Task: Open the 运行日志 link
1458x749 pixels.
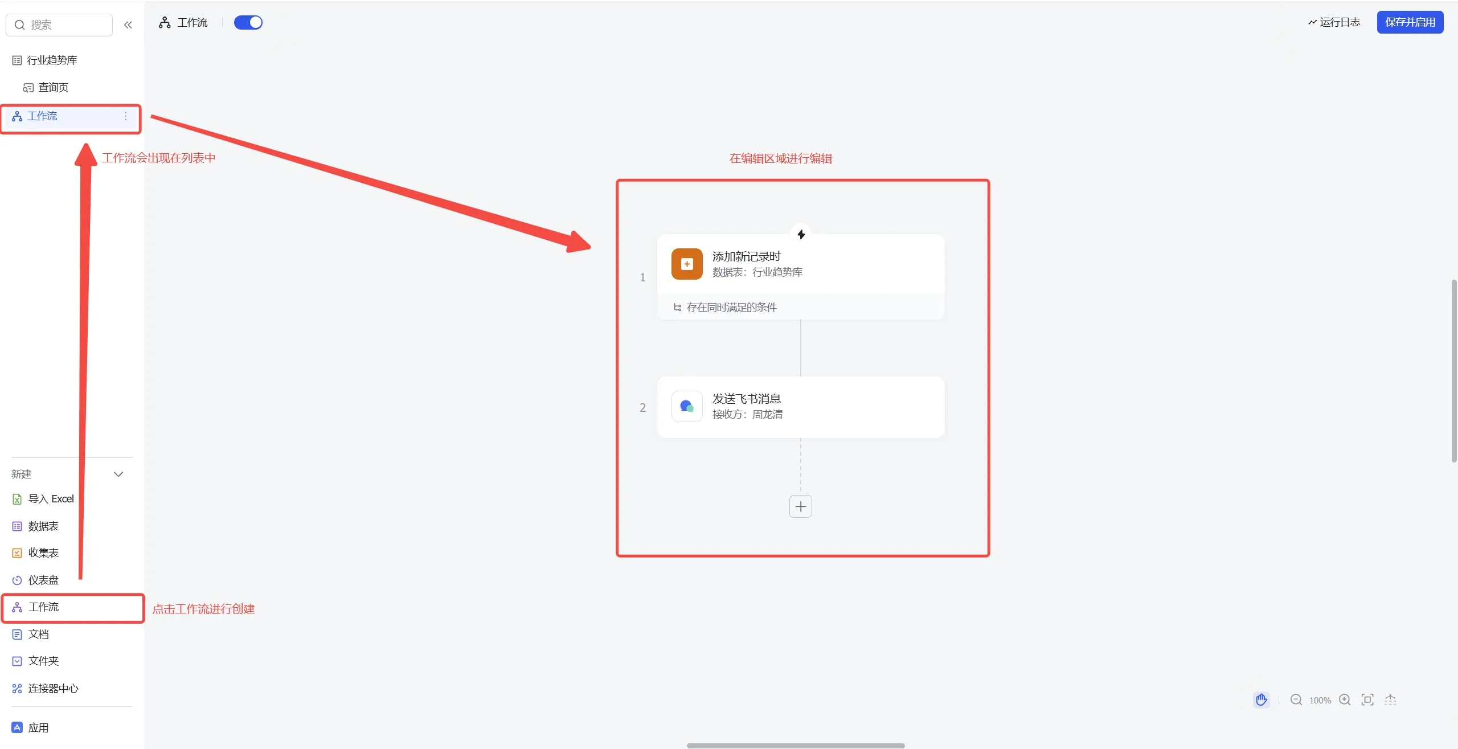Action: [1334, 22]
